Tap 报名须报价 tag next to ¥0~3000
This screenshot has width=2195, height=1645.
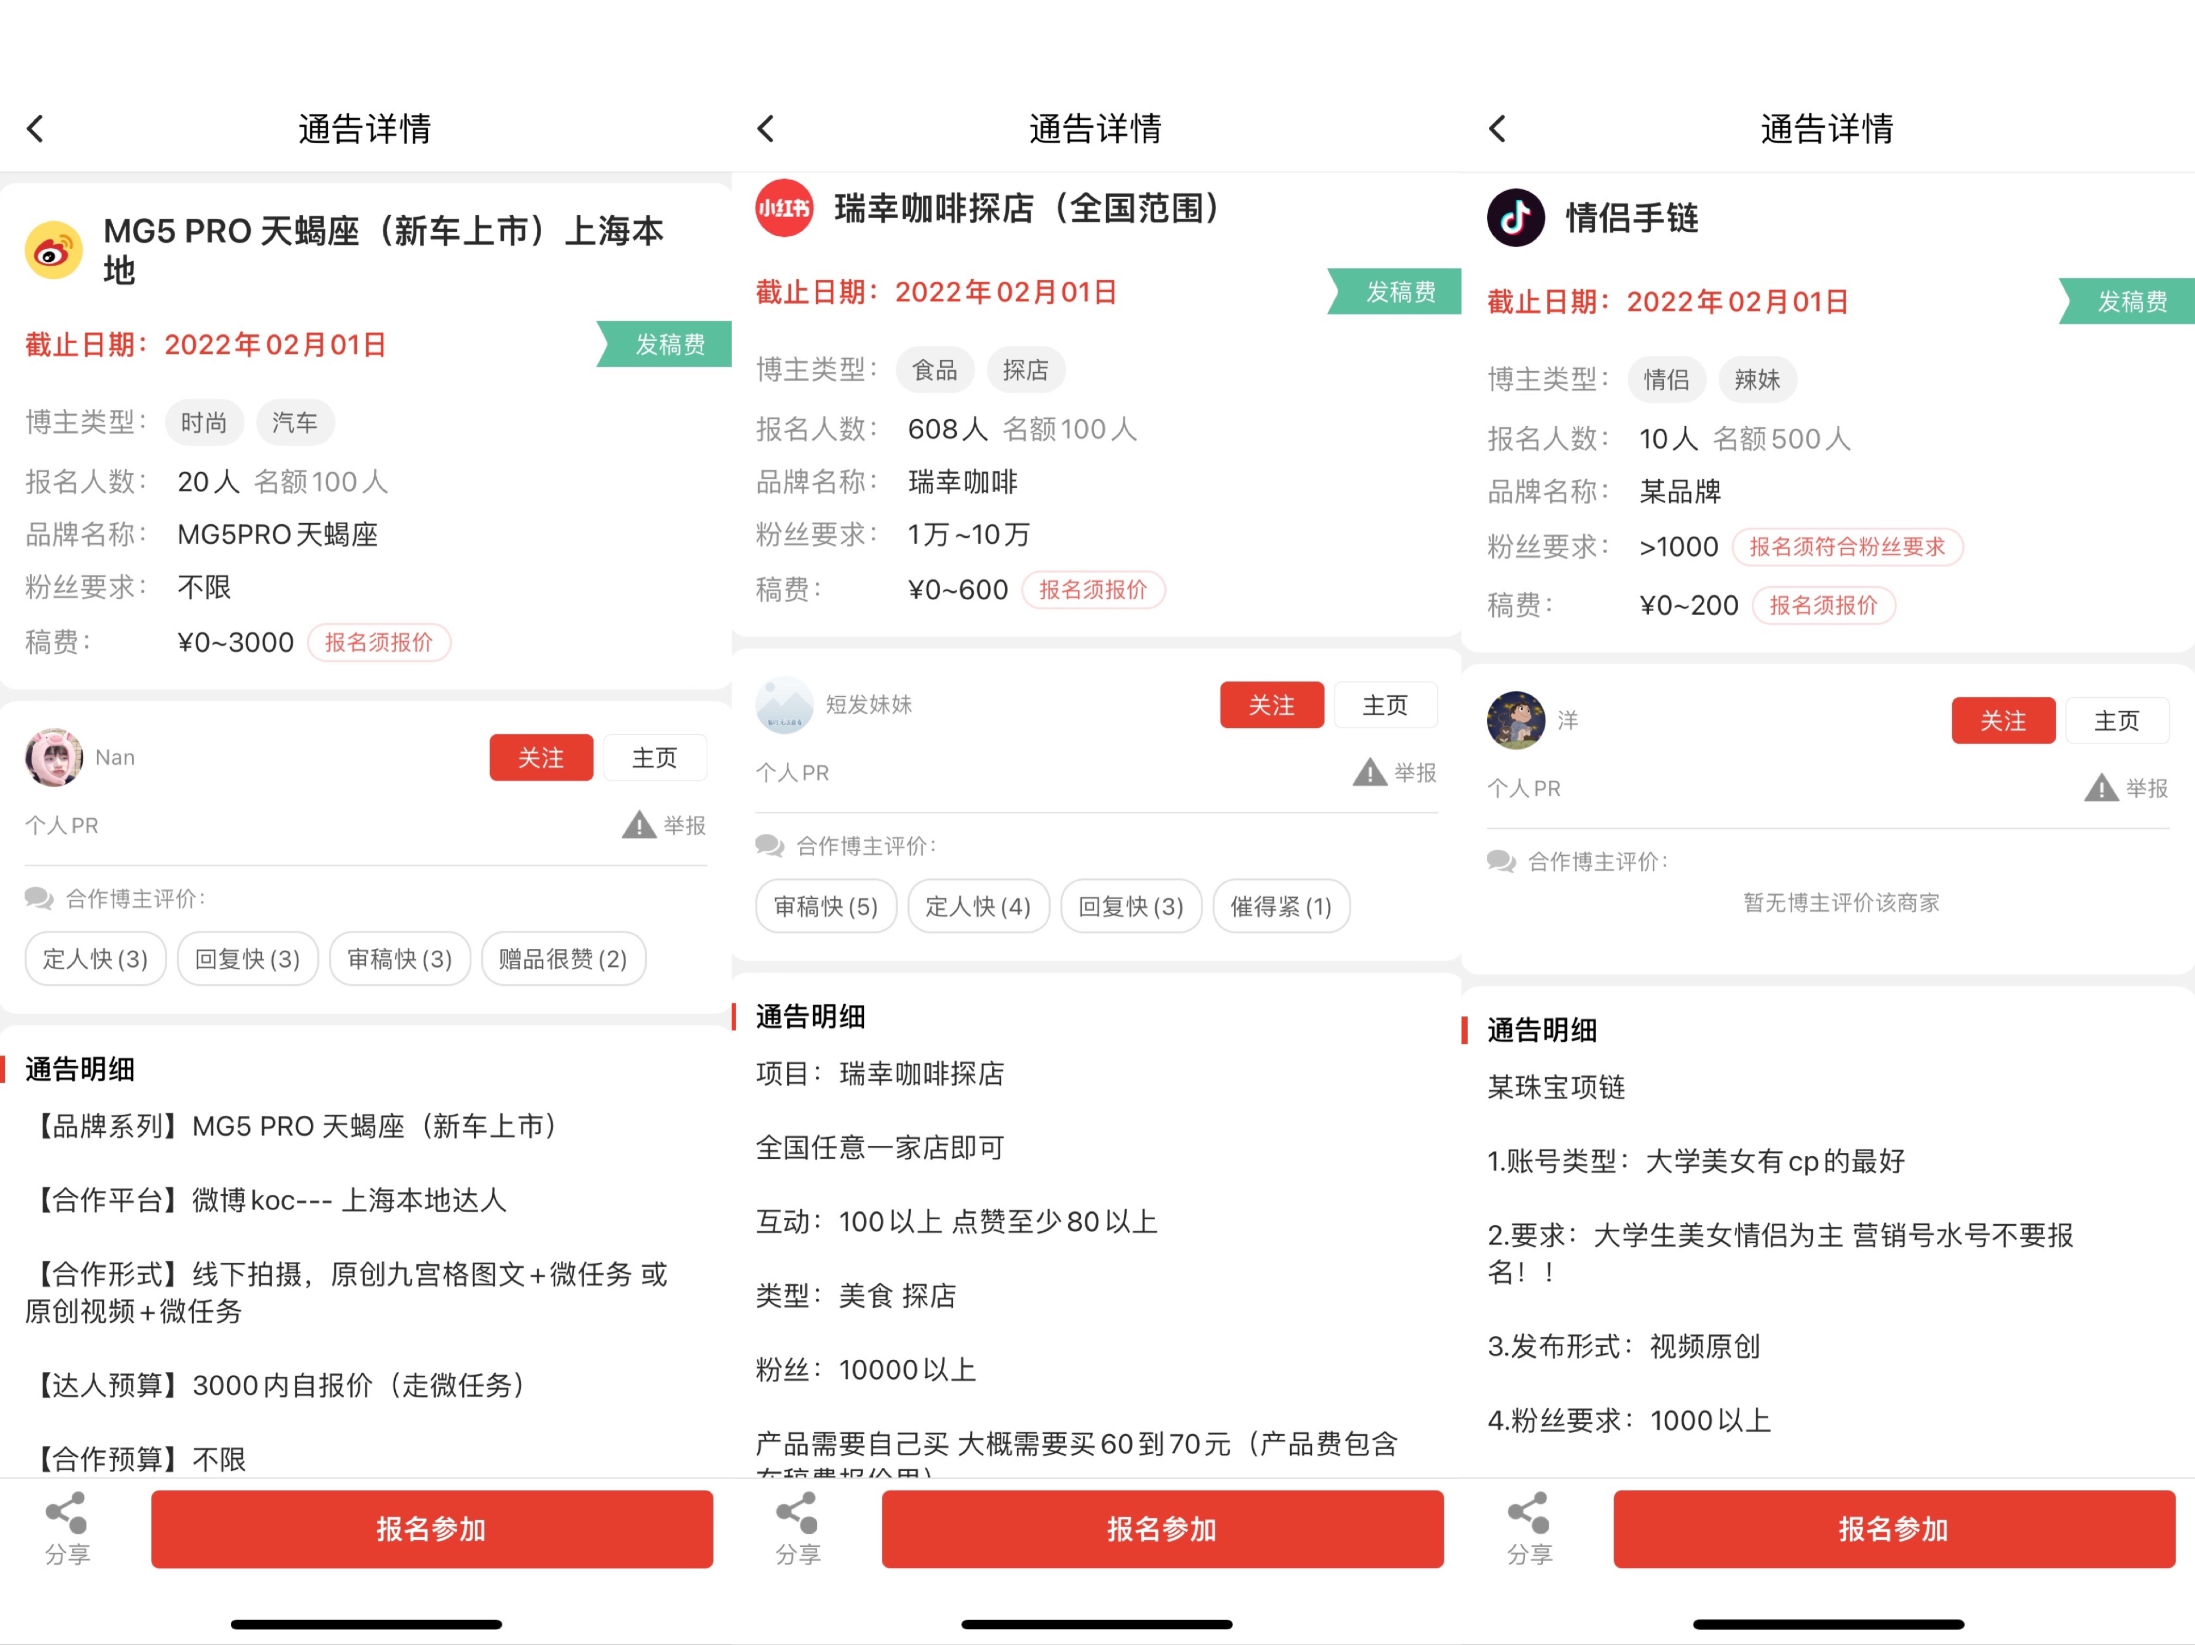pyautogui.click(x=379, y=643)
